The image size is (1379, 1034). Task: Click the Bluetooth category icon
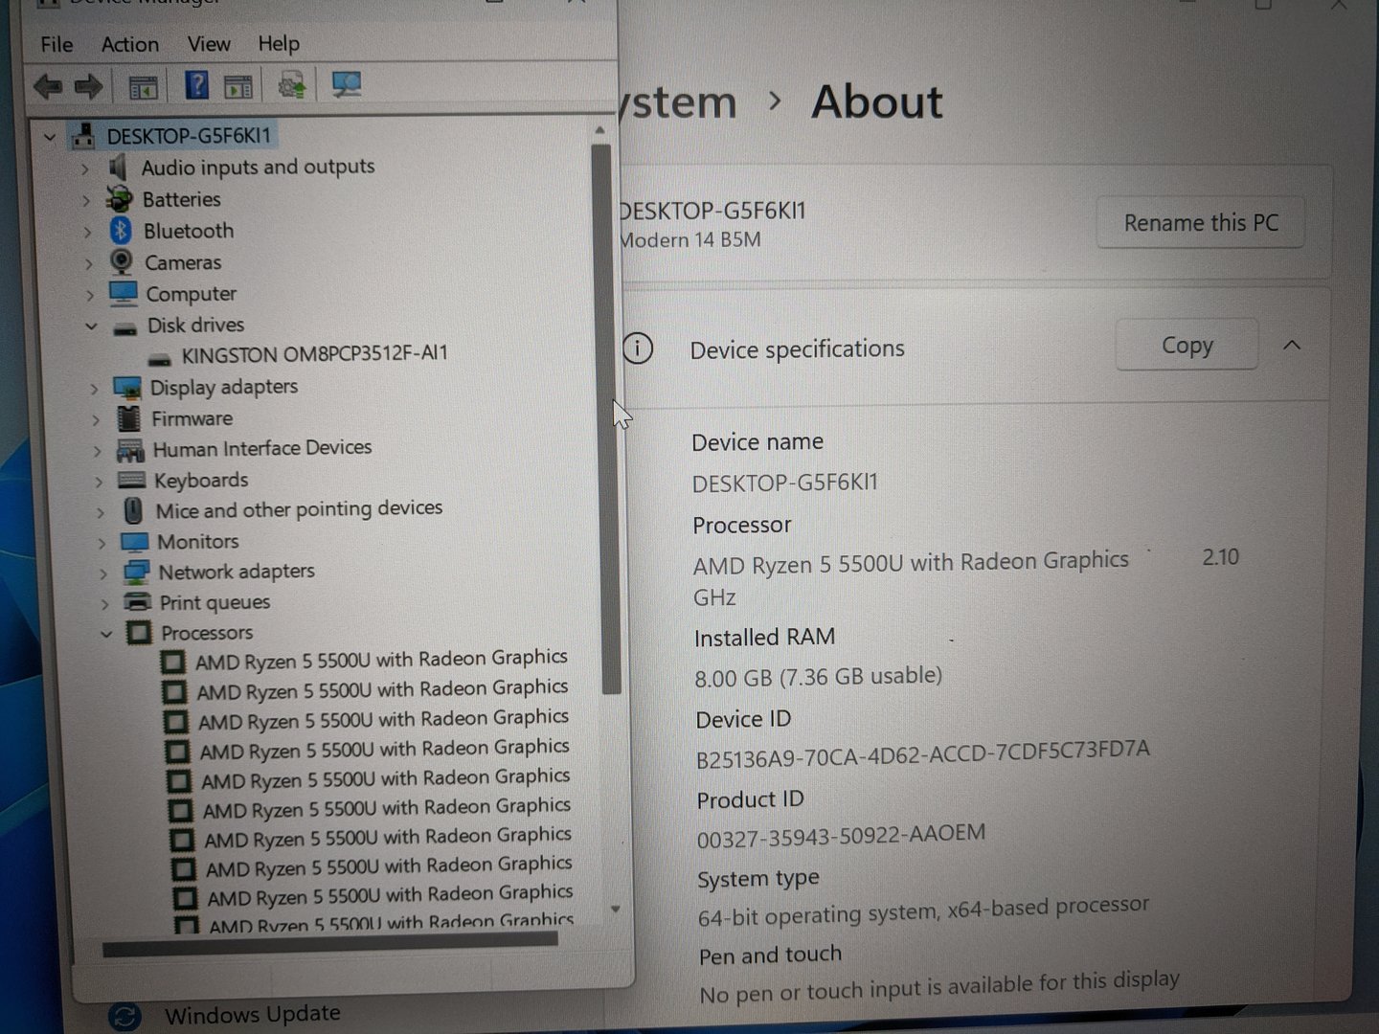pyautogui.click(x=121, y=231)
